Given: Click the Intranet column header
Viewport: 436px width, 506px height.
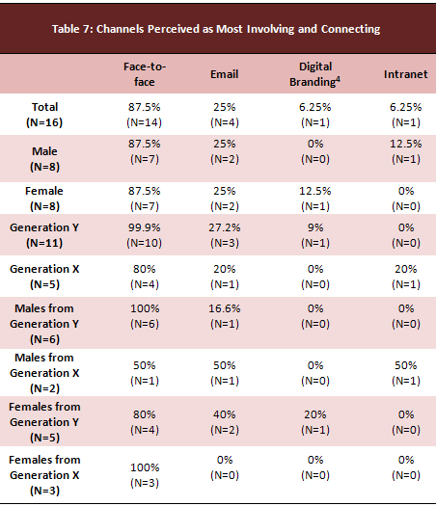Looking at the screenshot, I should [x=406, y=74].
